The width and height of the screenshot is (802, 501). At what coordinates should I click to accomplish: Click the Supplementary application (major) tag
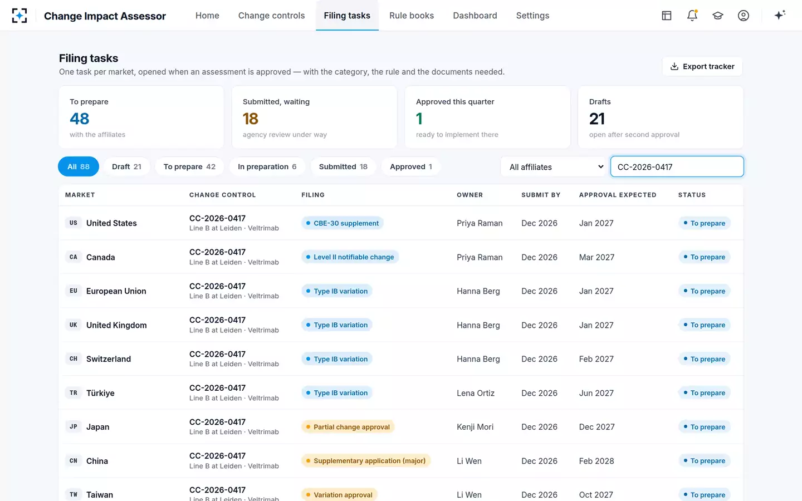pos(366,461)
